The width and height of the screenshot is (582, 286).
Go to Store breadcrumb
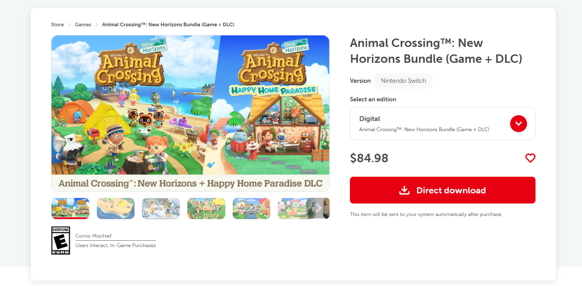click(57, 25)
